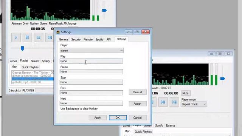The width and height of the screenshot is (242, 136).
Task: Open the Spotify tab in top-left player
Action: (x=46, y=61)
